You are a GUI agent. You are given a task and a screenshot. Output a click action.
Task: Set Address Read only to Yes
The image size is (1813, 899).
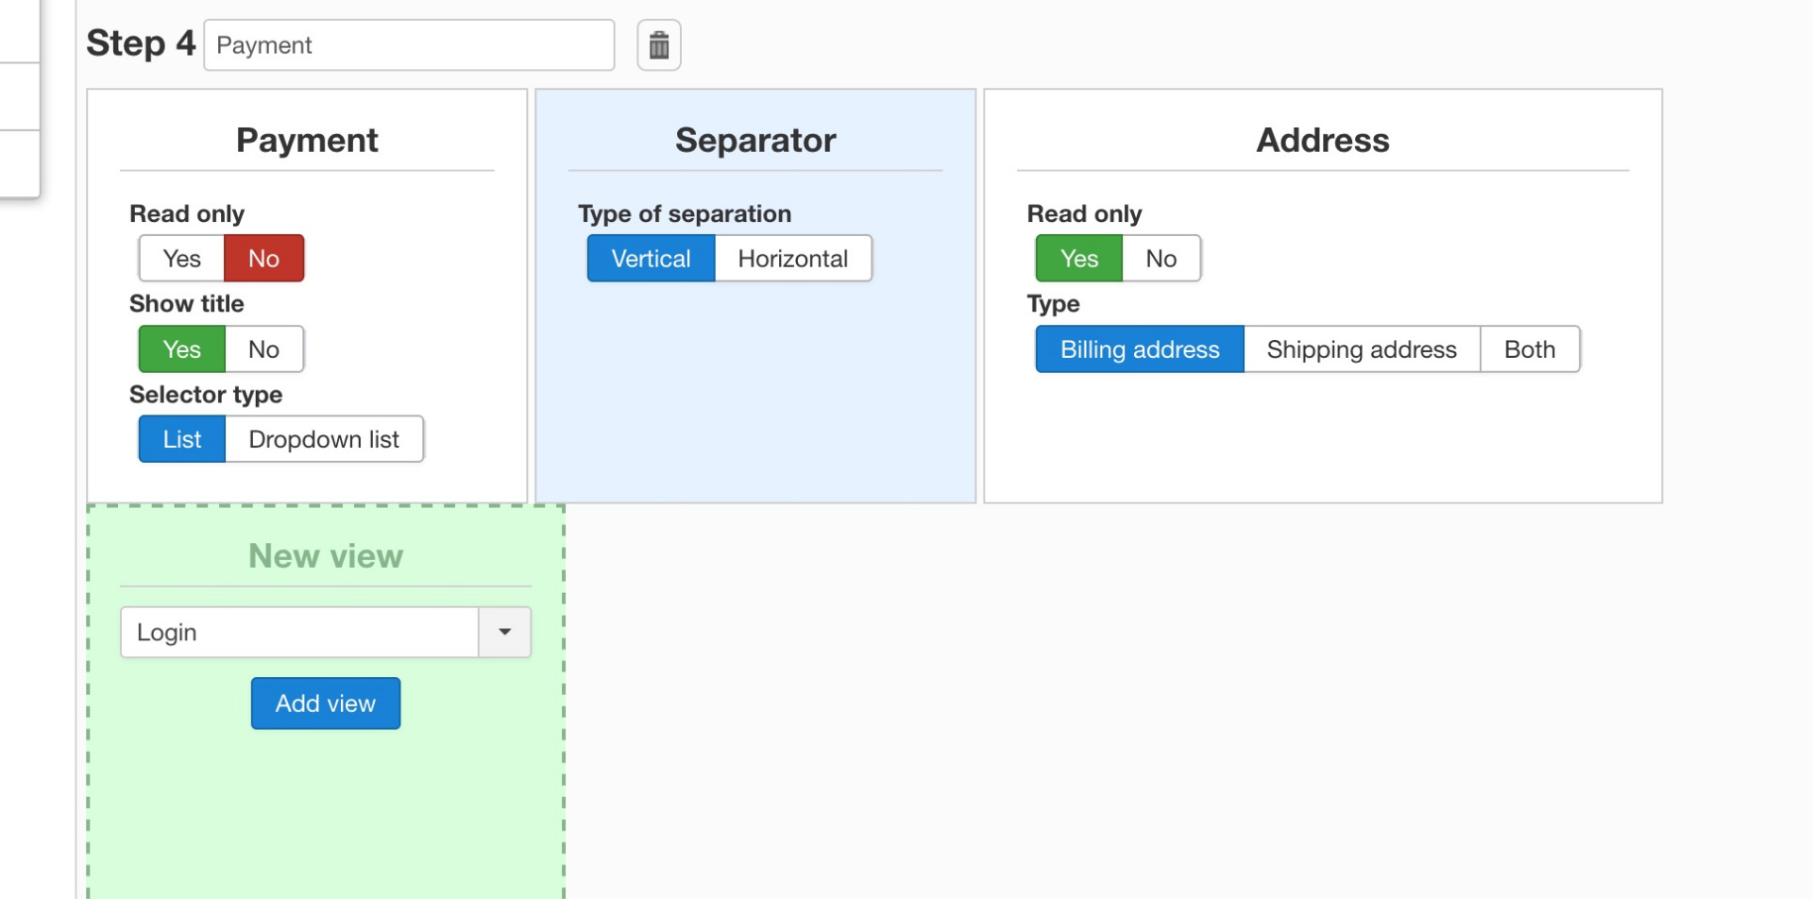pos(1078,259)
